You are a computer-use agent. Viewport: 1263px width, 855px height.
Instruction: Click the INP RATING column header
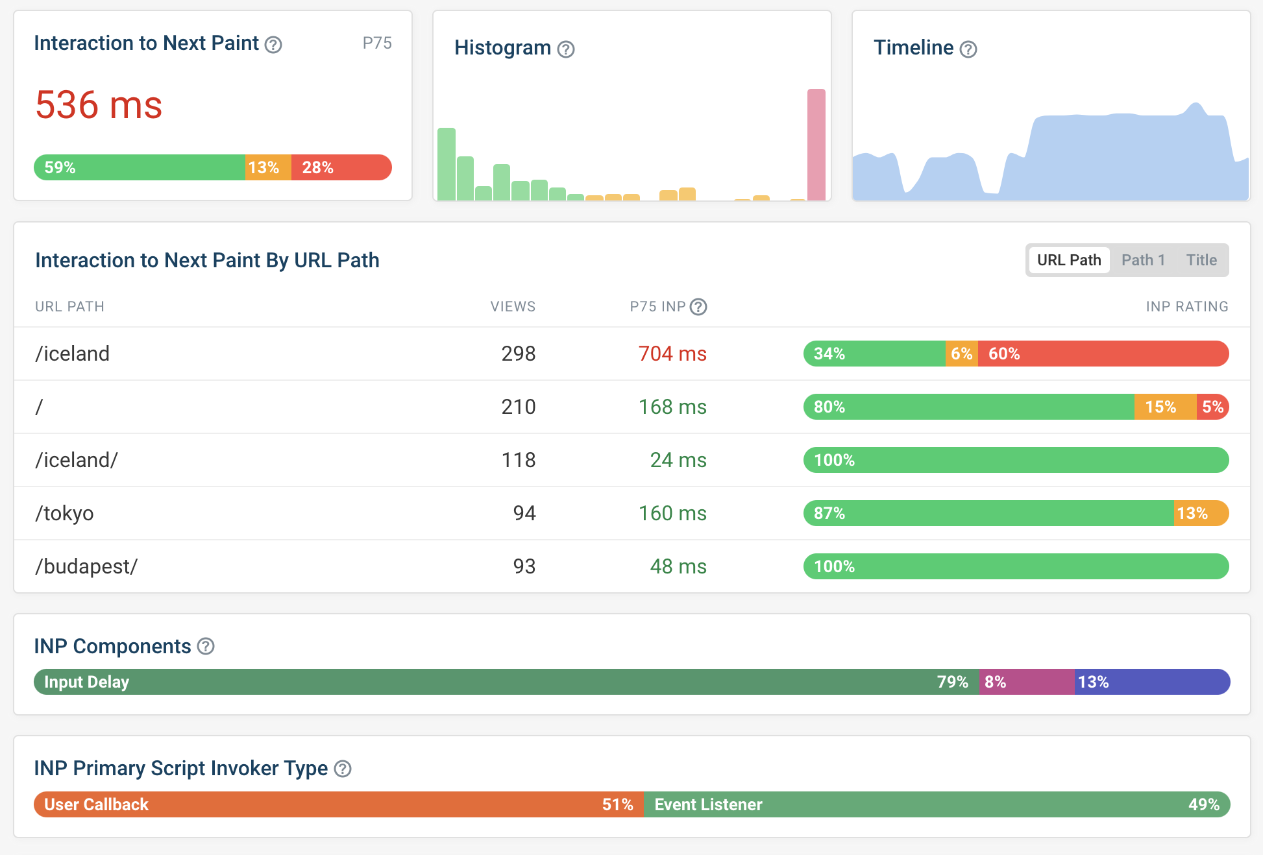[x=1187, y=307]
